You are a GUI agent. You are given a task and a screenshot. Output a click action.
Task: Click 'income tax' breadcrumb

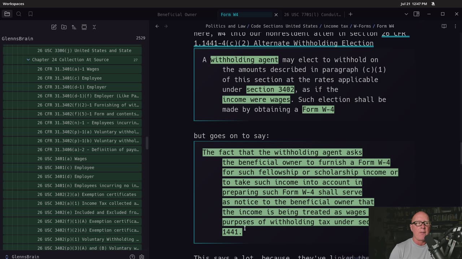[336, 26]
